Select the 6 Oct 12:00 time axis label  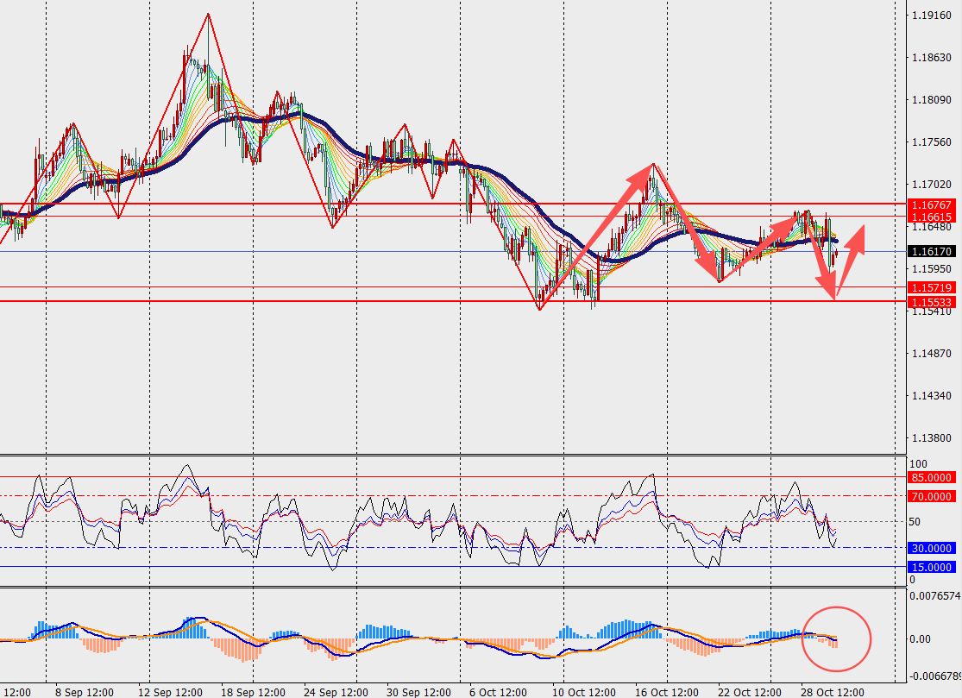499,692
